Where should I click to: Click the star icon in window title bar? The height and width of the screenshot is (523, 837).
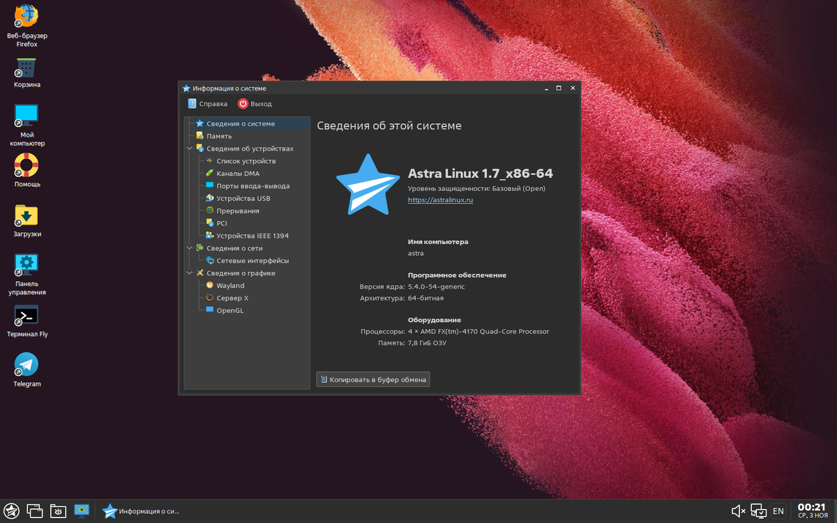(186, 89)
